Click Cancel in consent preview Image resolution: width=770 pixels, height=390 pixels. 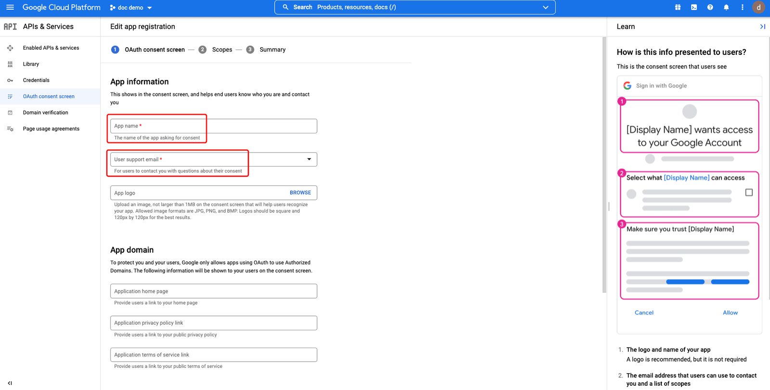(644, 312)
